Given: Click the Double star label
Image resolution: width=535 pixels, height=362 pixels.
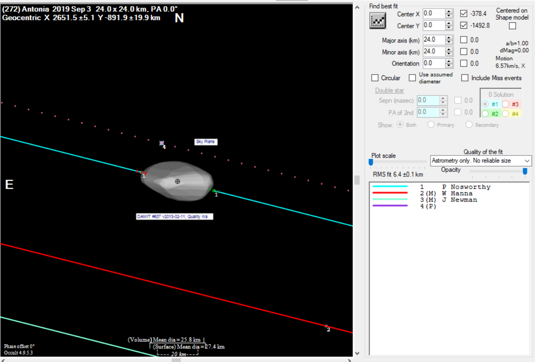Looking at the screenshot, I should tap(389, 90).
